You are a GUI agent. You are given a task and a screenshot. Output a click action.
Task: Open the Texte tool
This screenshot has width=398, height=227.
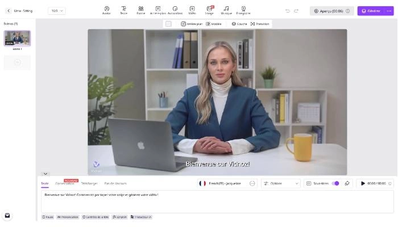coord(123,10)
